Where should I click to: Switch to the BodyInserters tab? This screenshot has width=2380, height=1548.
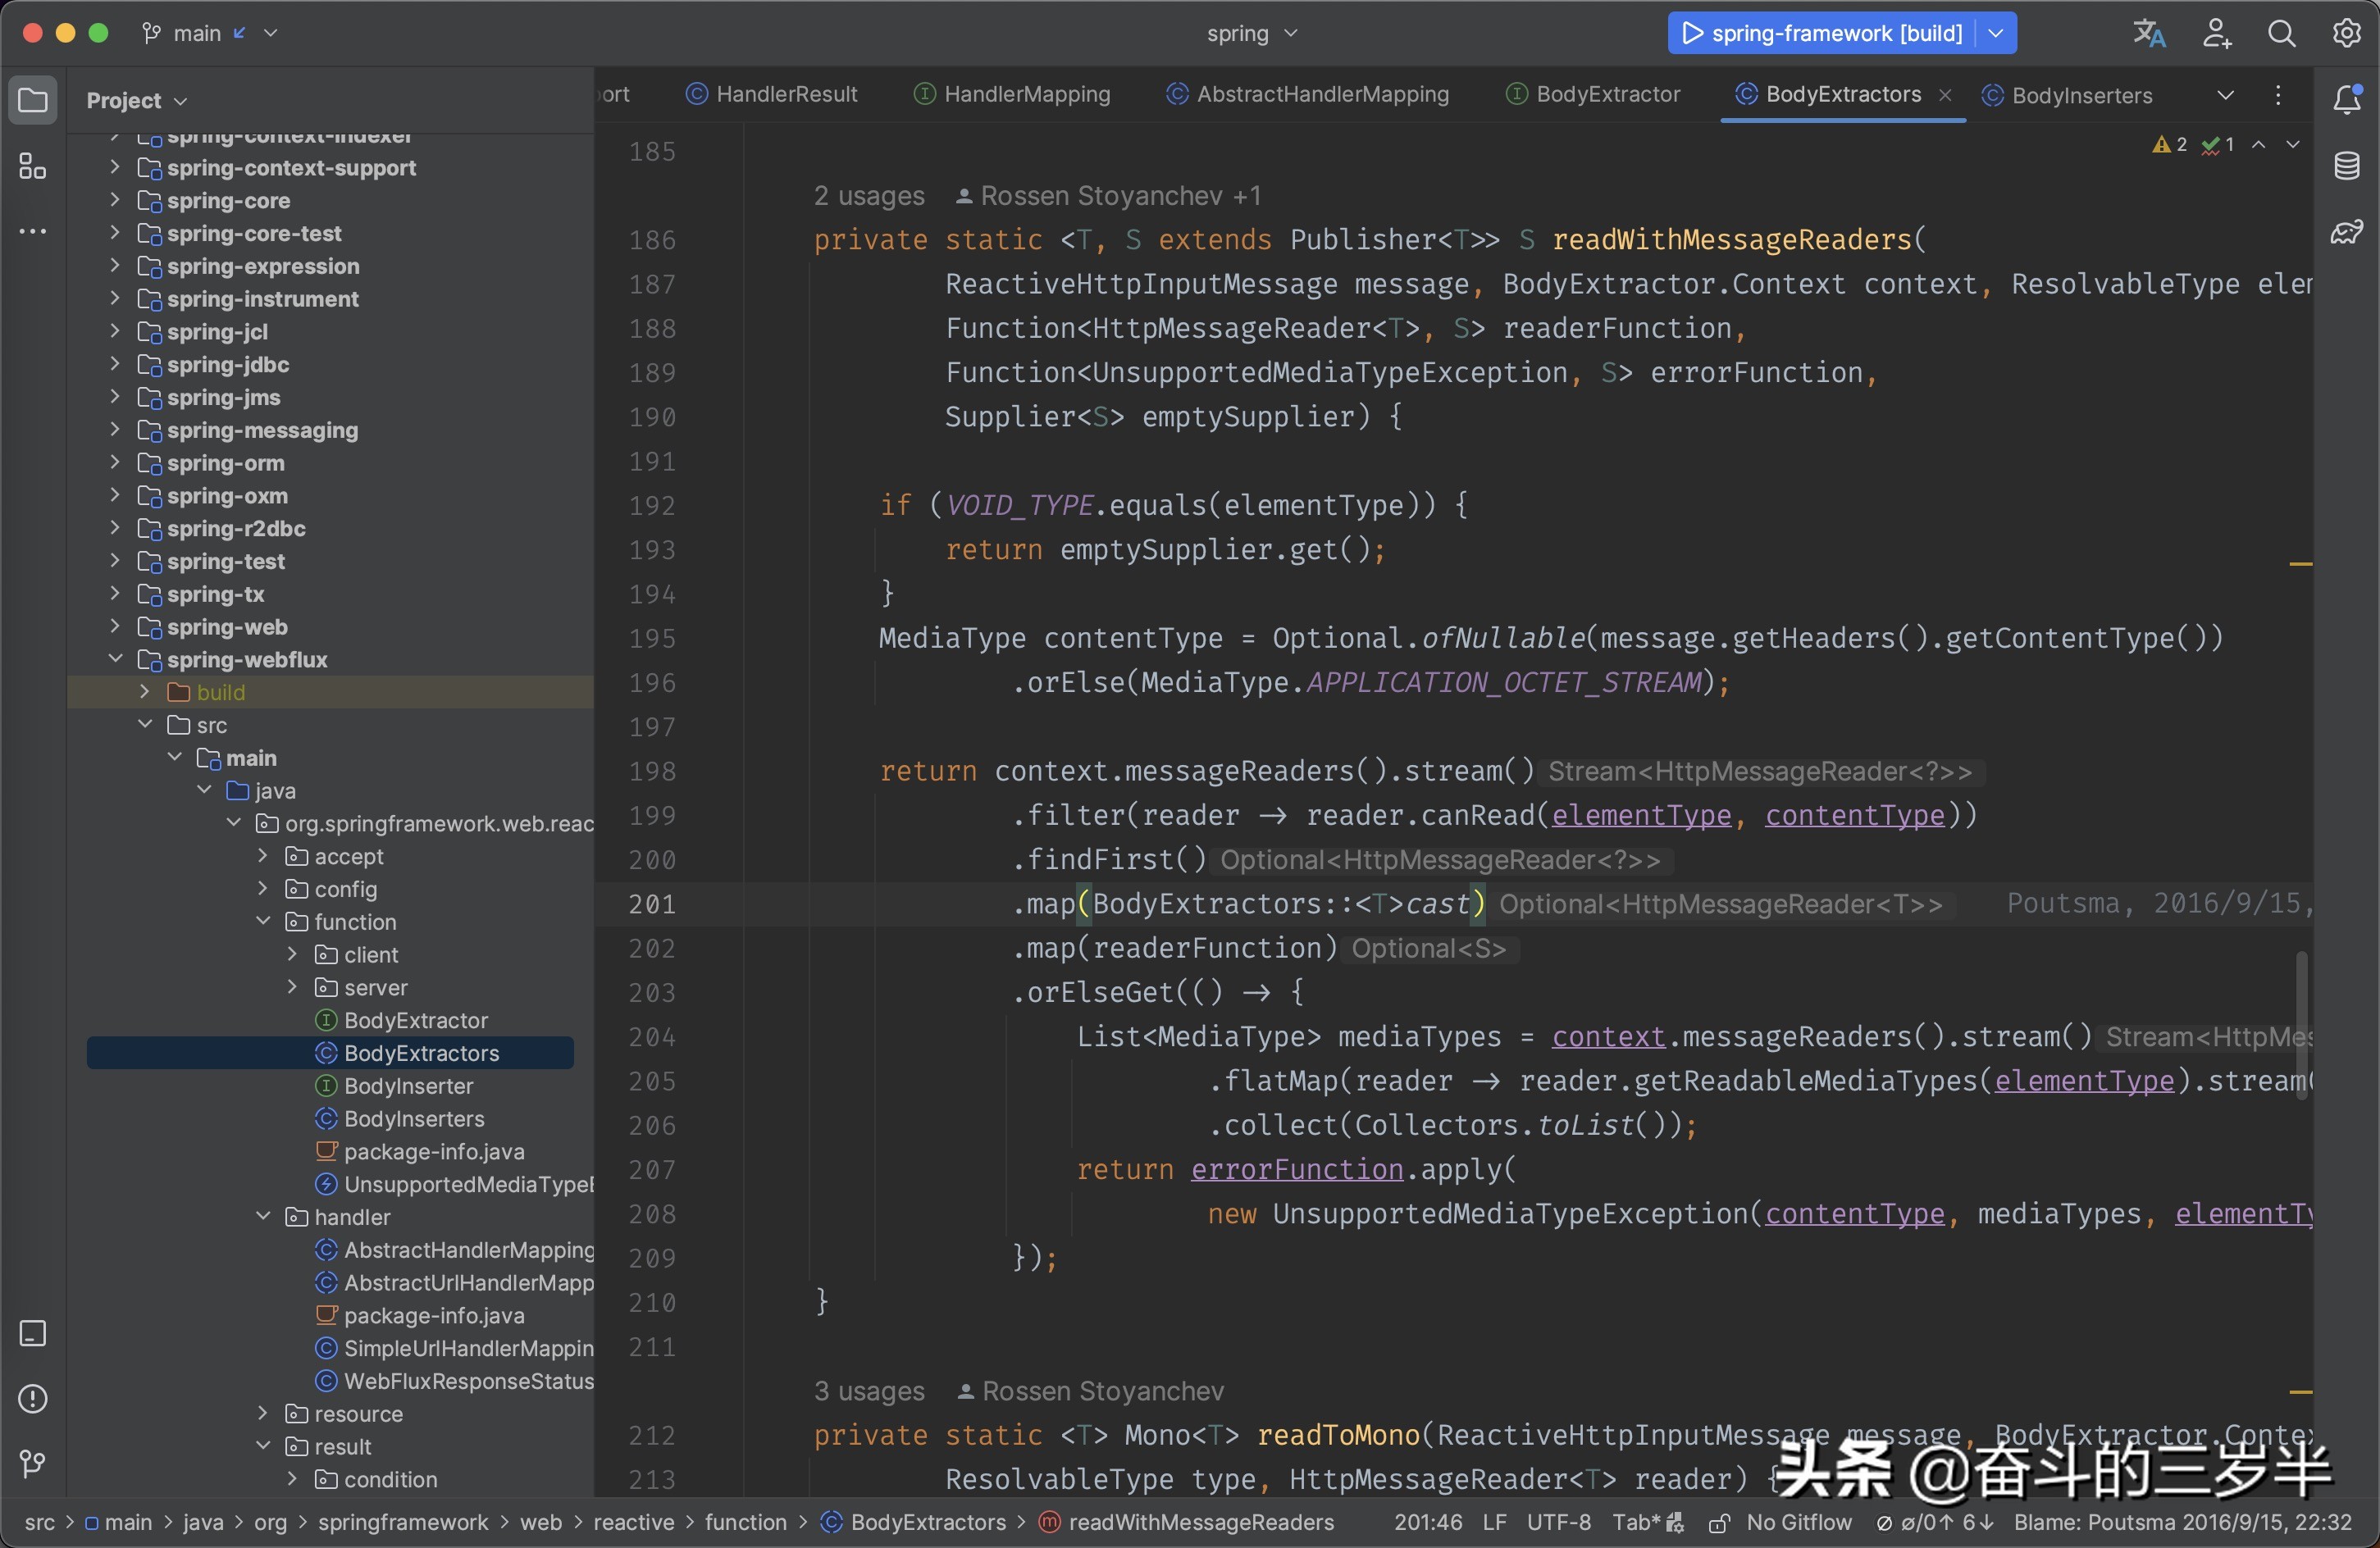point(2067,95)
